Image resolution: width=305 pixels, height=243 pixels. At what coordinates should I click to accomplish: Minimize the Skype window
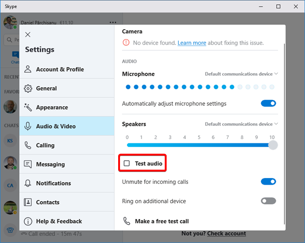[x=261, y=7]
